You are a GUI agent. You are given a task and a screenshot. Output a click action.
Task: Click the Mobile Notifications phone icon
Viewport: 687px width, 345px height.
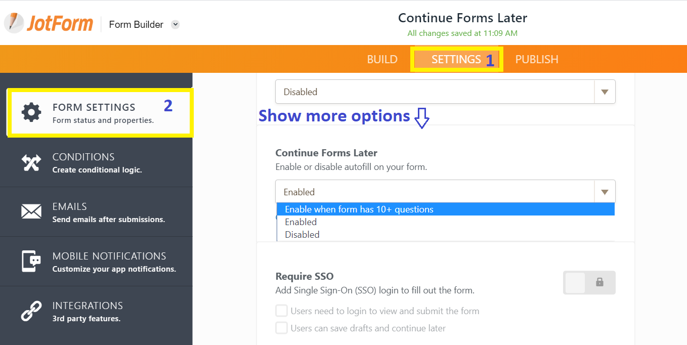[31, 261]
